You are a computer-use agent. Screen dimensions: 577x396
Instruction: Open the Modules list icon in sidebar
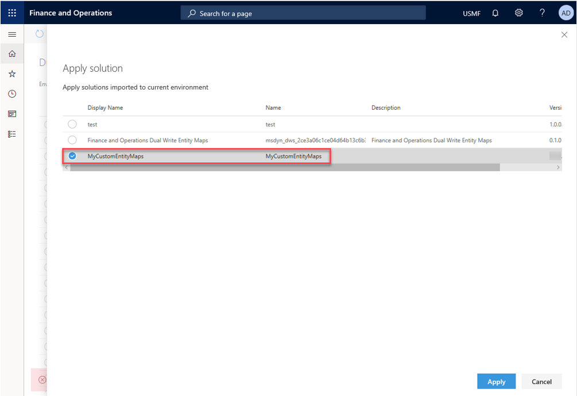pyautogui.click(x=12, y=134)
